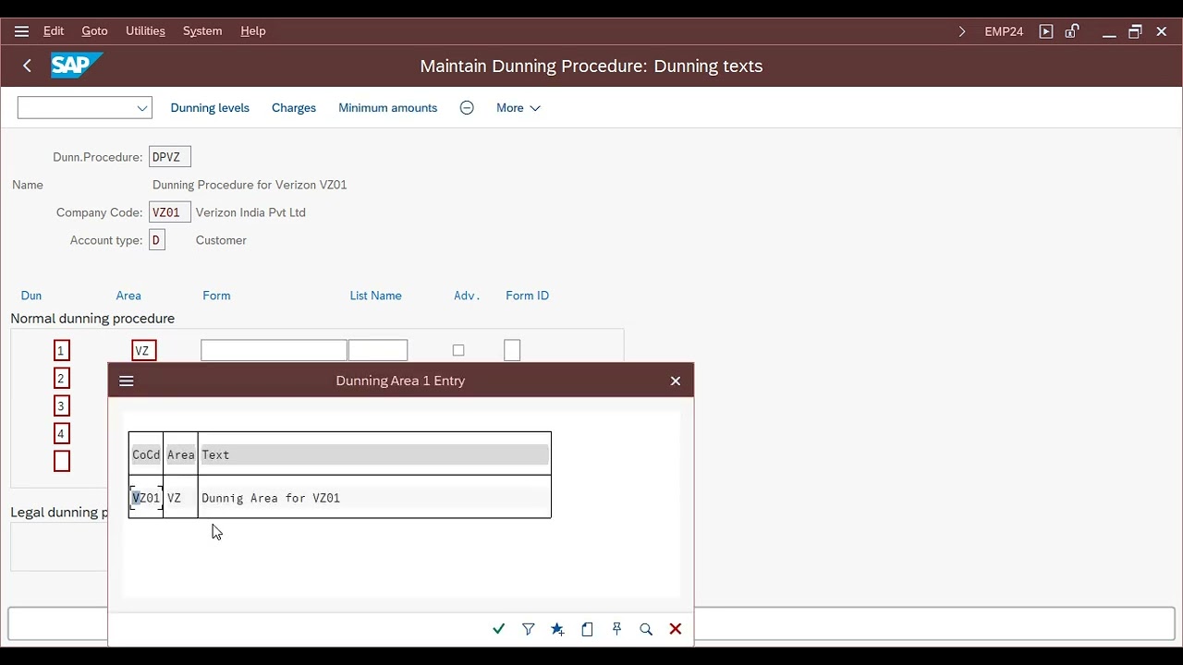1183x665 pixels.
Task: Open the Utilities menu
Action: [145, 31]
